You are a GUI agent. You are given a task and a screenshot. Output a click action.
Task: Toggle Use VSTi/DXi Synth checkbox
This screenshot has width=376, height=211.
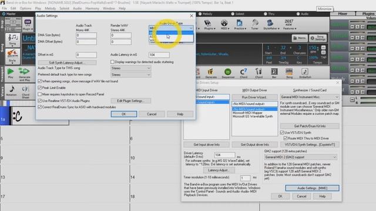pyautogui.click(x=282, y=132)
